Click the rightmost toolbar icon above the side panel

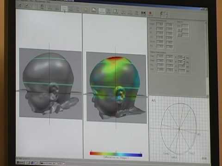click(164, 14)
